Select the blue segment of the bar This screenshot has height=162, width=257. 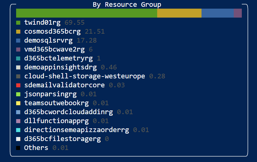coord(217,13)
